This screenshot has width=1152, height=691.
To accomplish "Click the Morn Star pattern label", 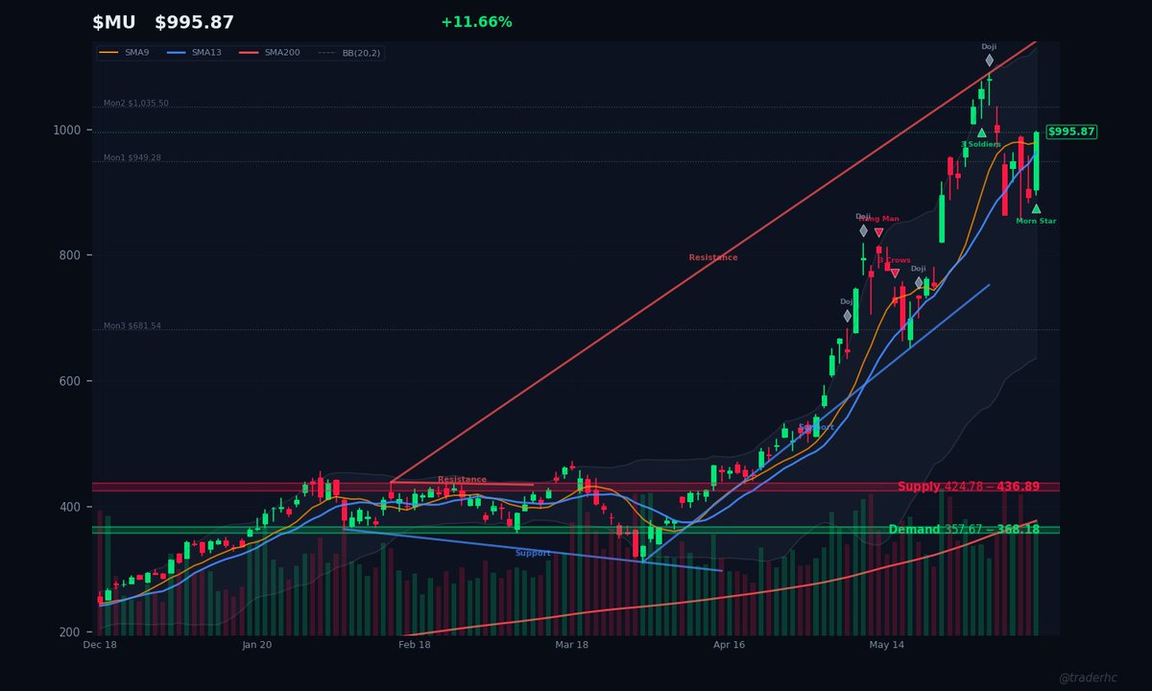I will point(1036,221).
